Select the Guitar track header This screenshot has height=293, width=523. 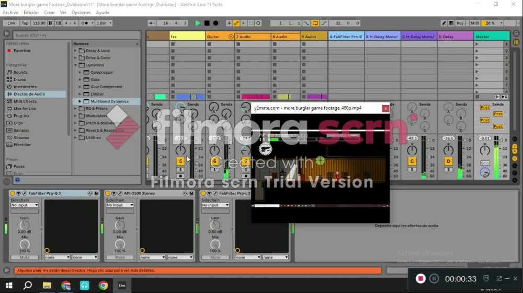pyautogui.click(x=220, y=37)
